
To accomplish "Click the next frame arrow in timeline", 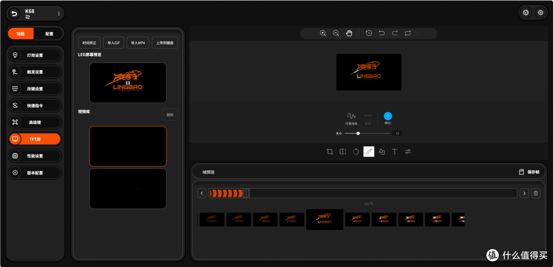I will tap(524, 193).
